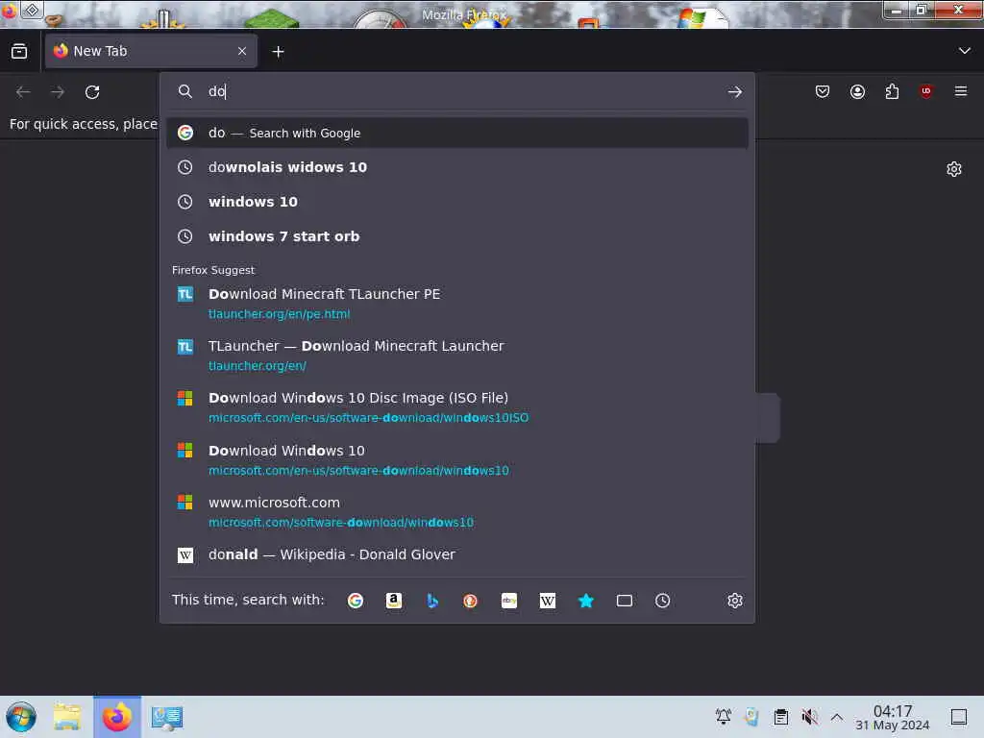Select 'downolais widows 10' history suggestion
The width and height of the screenshot is (984, 738).
(456, 167)
